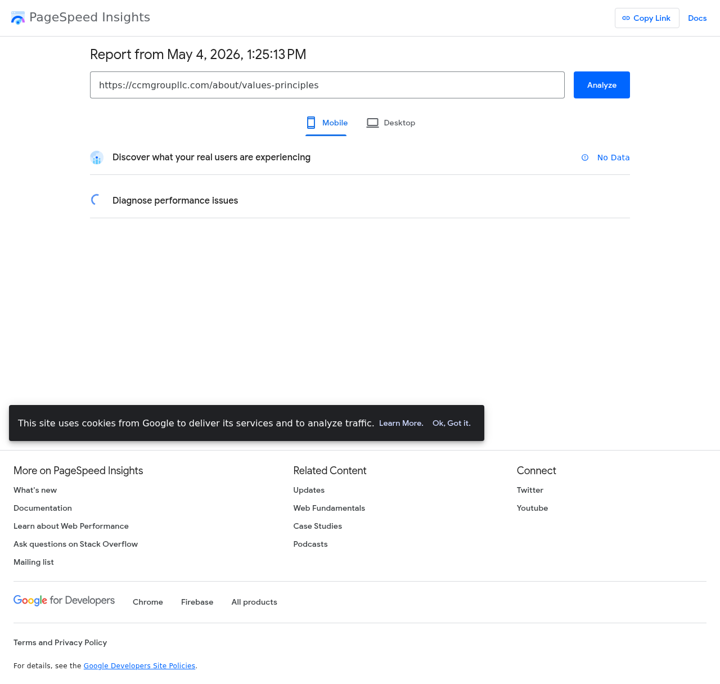The height and width of the screenshot is (684, 720).
Task: Click the report date heading
Action: point(198,55)
